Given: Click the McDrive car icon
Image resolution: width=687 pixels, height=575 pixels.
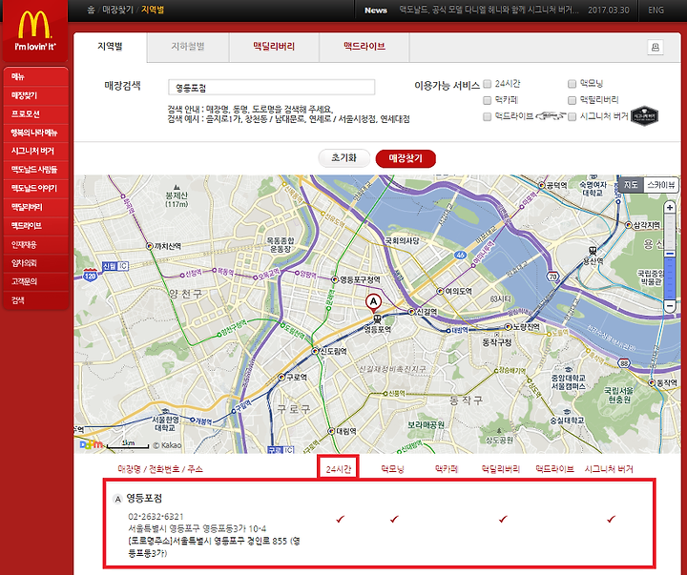Looking at the screenshot, I should [551, 116].
